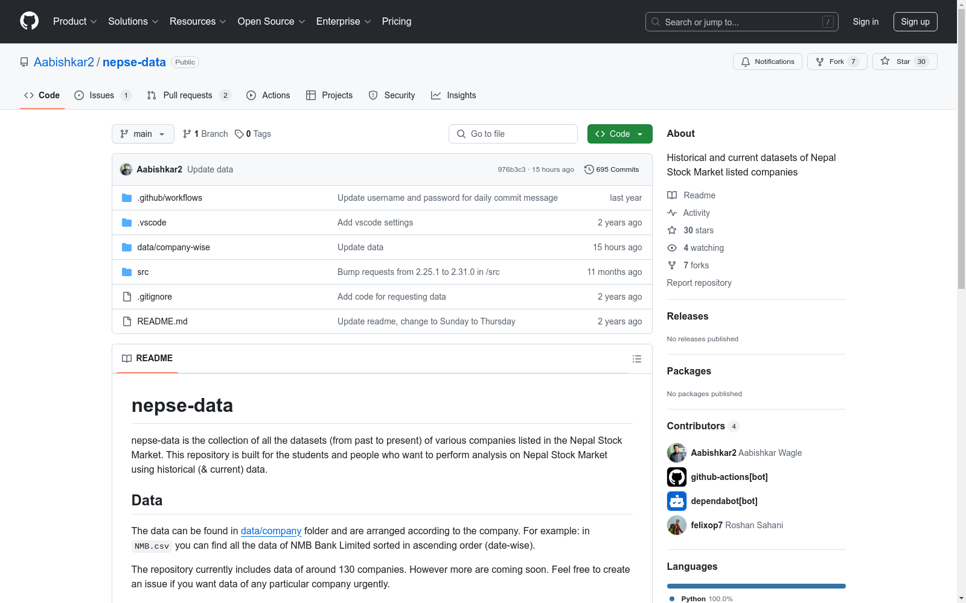Image resolution: width=966 pixels, height=603 pixels.
Task: Expand the Solutions menu
Action: coord(133,21)
